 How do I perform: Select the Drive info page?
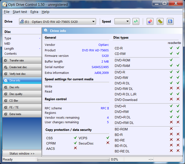[x=22, y=80]
